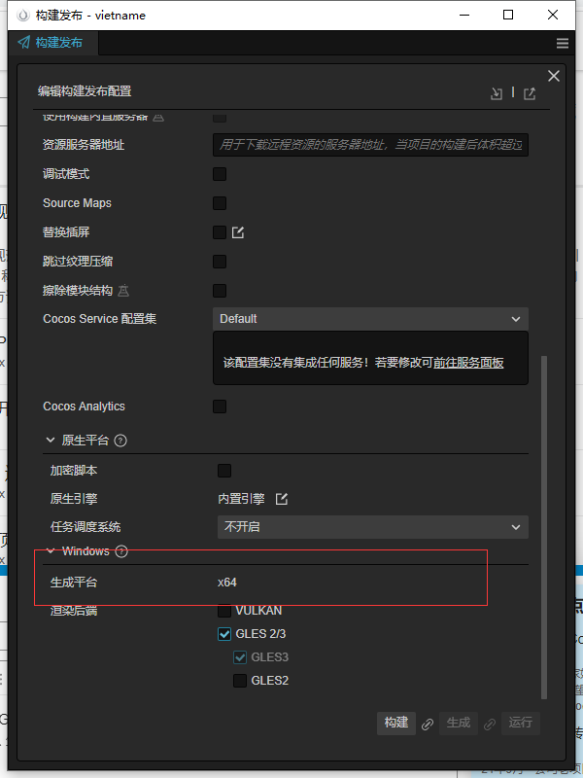Click the paper plane icon in 构建发布 tab
This screenshot has height=778, width=583.
(23, 42)
